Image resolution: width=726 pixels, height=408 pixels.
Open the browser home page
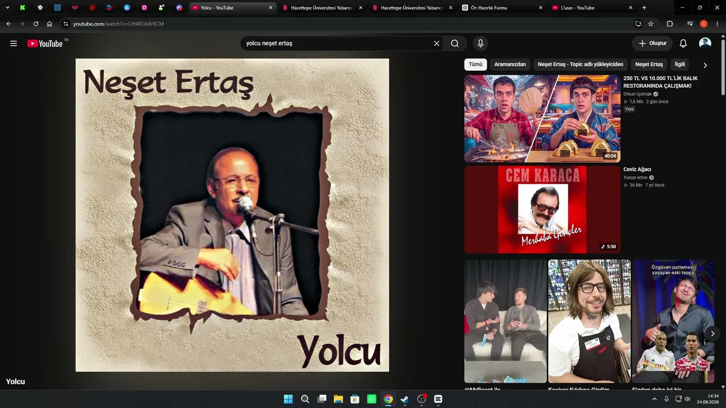[x=49, y=24]
